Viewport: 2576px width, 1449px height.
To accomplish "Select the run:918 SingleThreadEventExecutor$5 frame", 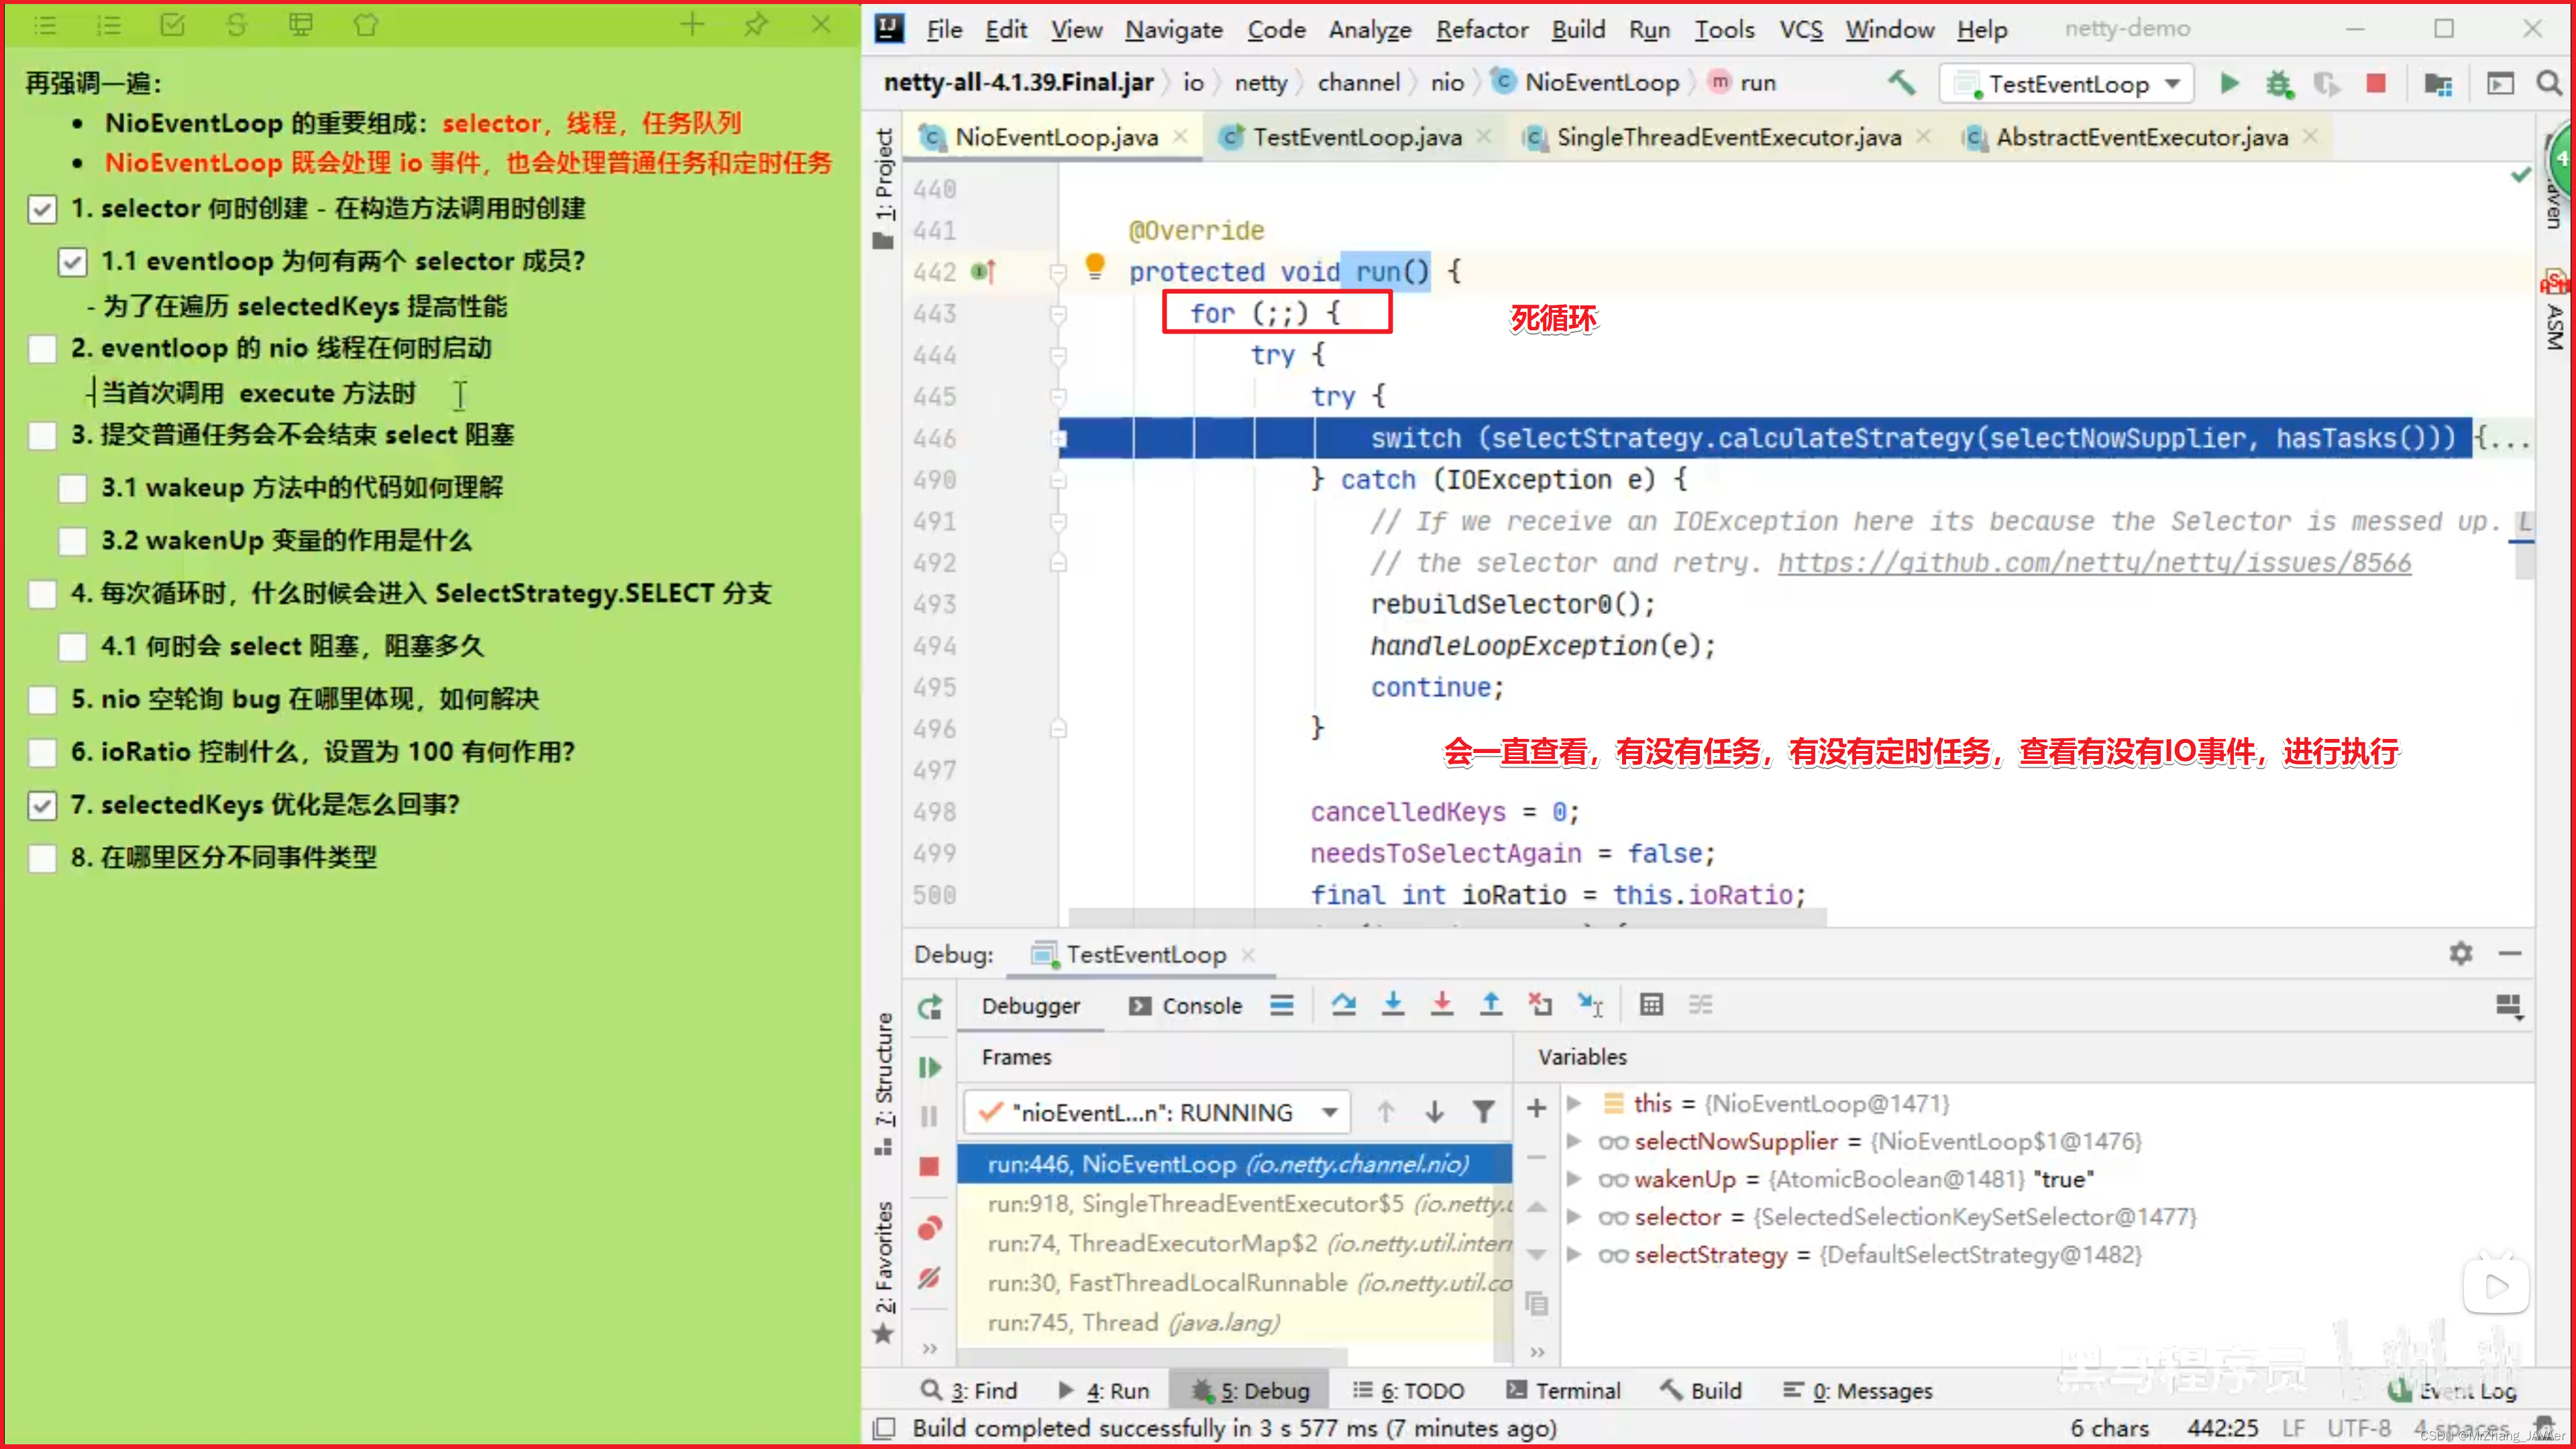I will 1234,1204.
